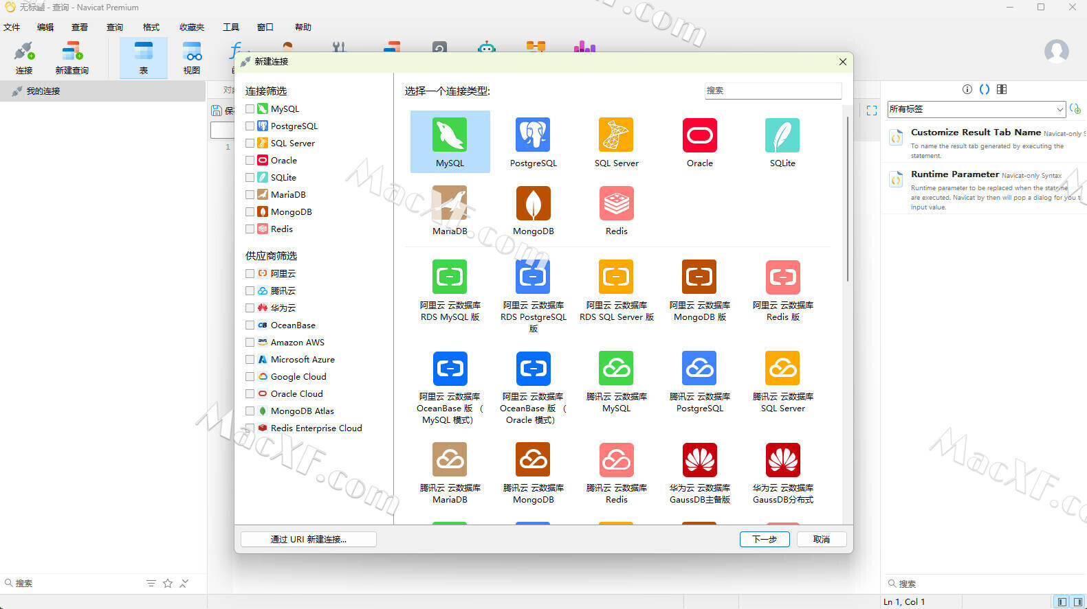Viewport: 1087px width, 609px height.
Task: Check the 腾讯云 vendor filter
Action: [x=250, y=290]
